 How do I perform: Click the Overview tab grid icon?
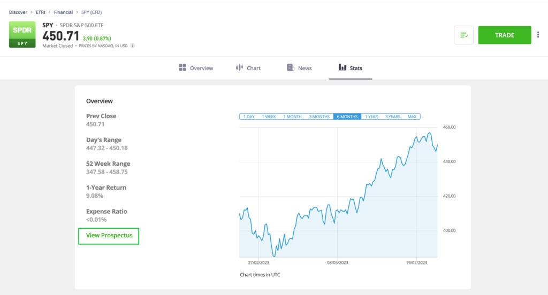pyautogui.click(x=182, y=68)
